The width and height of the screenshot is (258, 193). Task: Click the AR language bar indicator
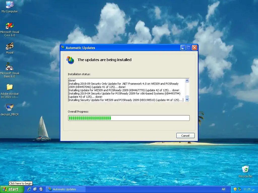[223, 189]
